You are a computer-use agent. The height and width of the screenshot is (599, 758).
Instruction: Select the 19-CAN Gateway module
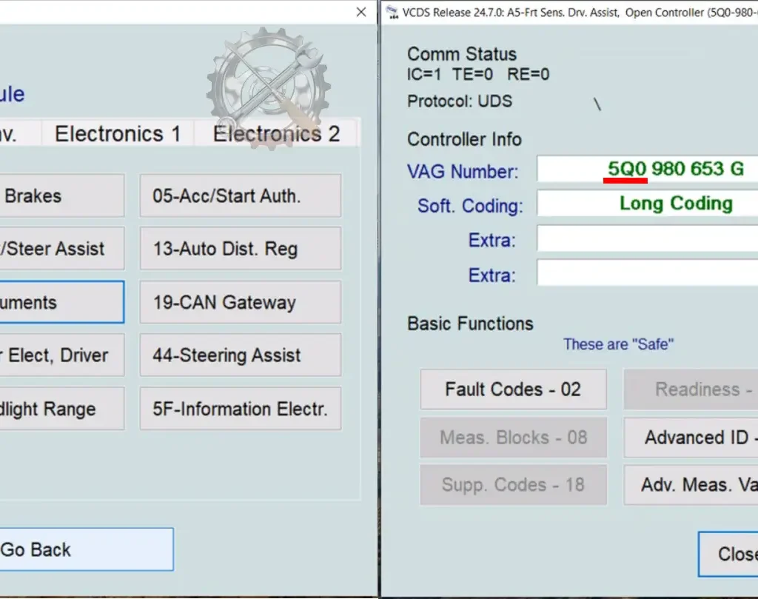241,303
